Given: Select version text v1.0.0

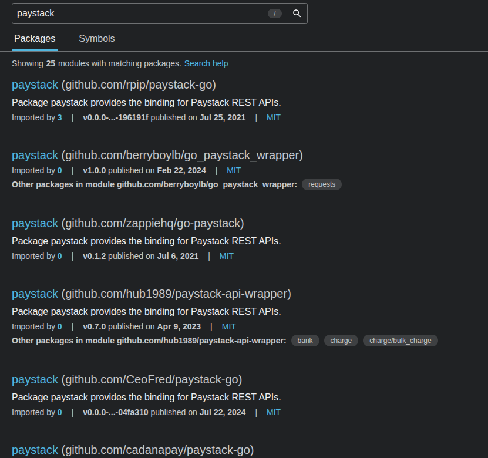Looking at the screenshot, I should [x=95, y=170].
